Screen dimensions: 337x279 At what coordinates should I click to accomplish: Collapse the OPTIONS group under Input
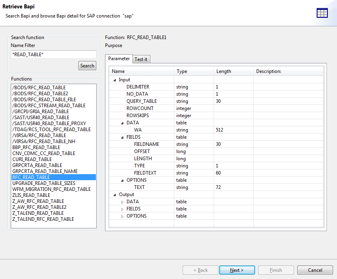coord(122,180)
